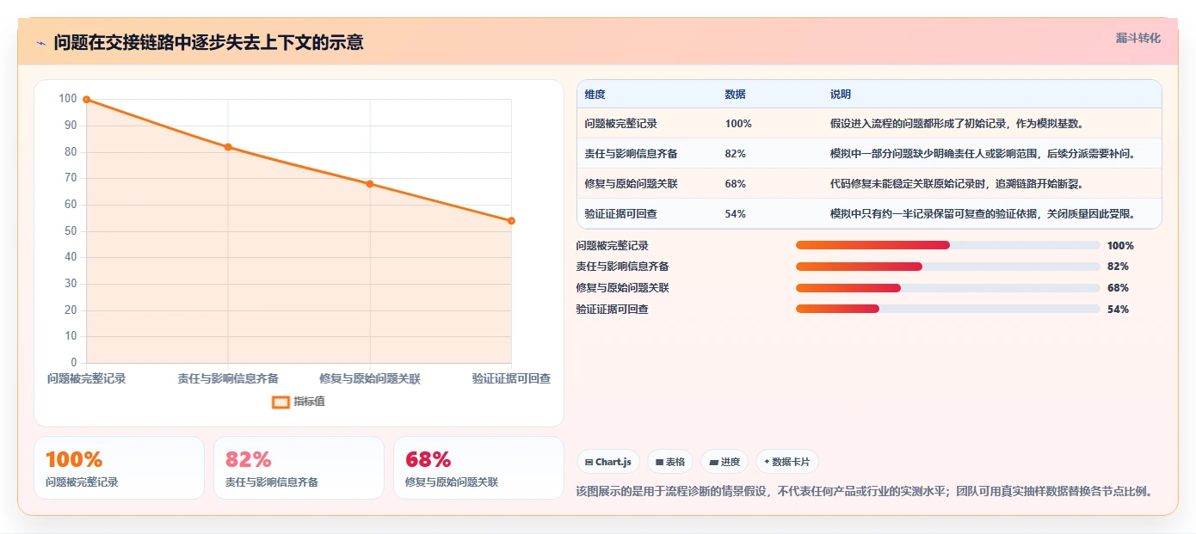
Task: Click the 表格 chip
Action: 670,462
